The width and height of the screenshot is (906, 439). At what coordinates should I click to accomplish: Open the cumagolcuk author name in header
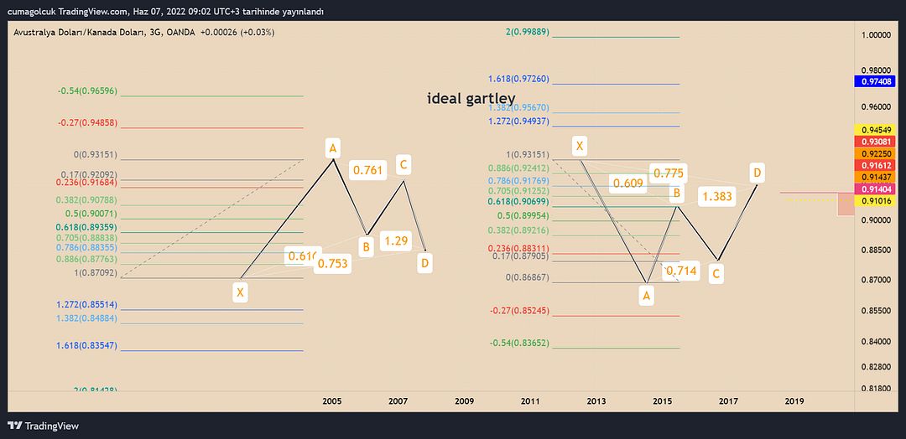[34, 11]
